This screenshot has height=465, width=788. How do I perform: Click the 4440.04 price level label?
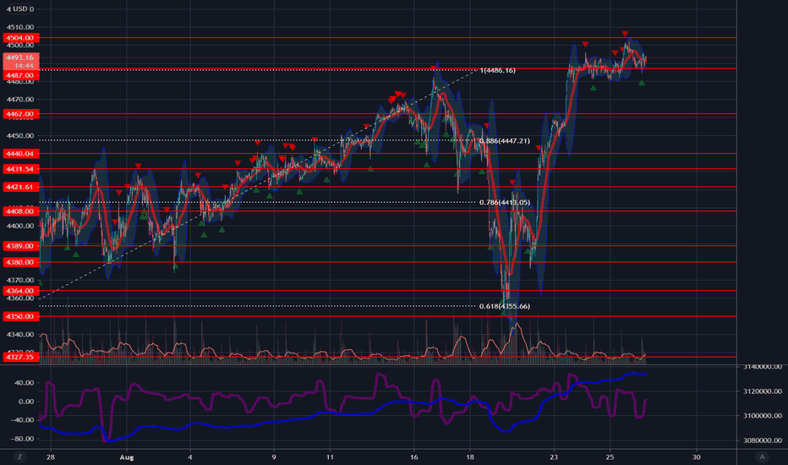[x=20, y=153]
